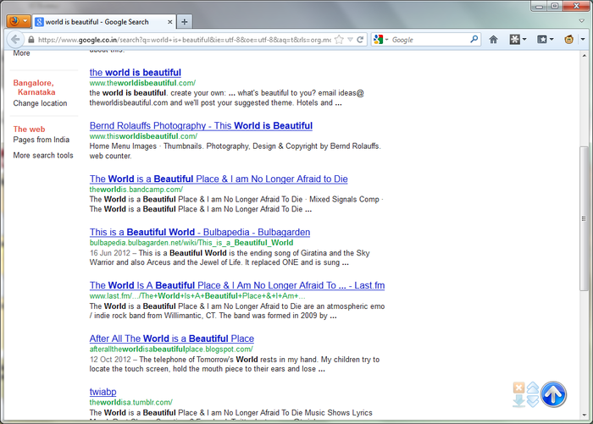The image size is (593, 424).
Task: Click the theworldis.bandcamp.com green URL
Action: [x=136, y=190]
